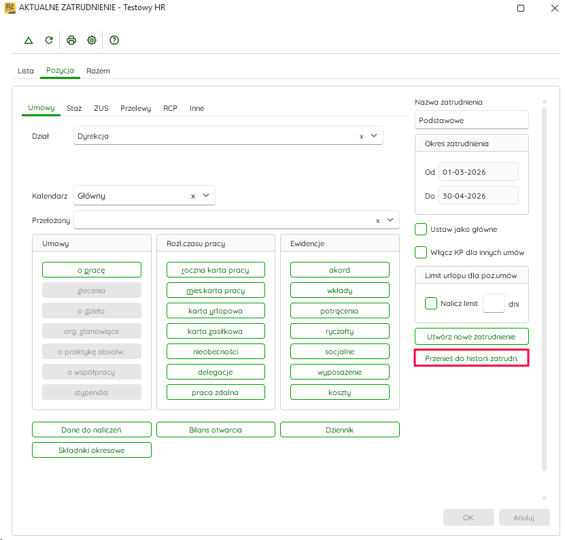
Task: Click 'Utwórz nowe zatrudnienie' button
Action: coord(472,337)
